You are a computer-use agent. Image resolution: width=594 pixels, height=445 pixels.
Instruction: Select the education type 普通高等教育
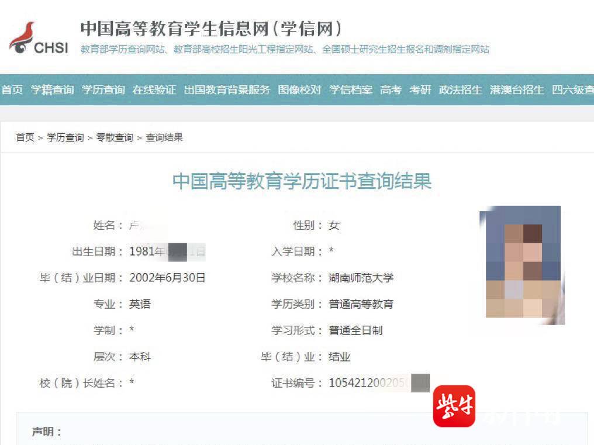tap(361, 304)
